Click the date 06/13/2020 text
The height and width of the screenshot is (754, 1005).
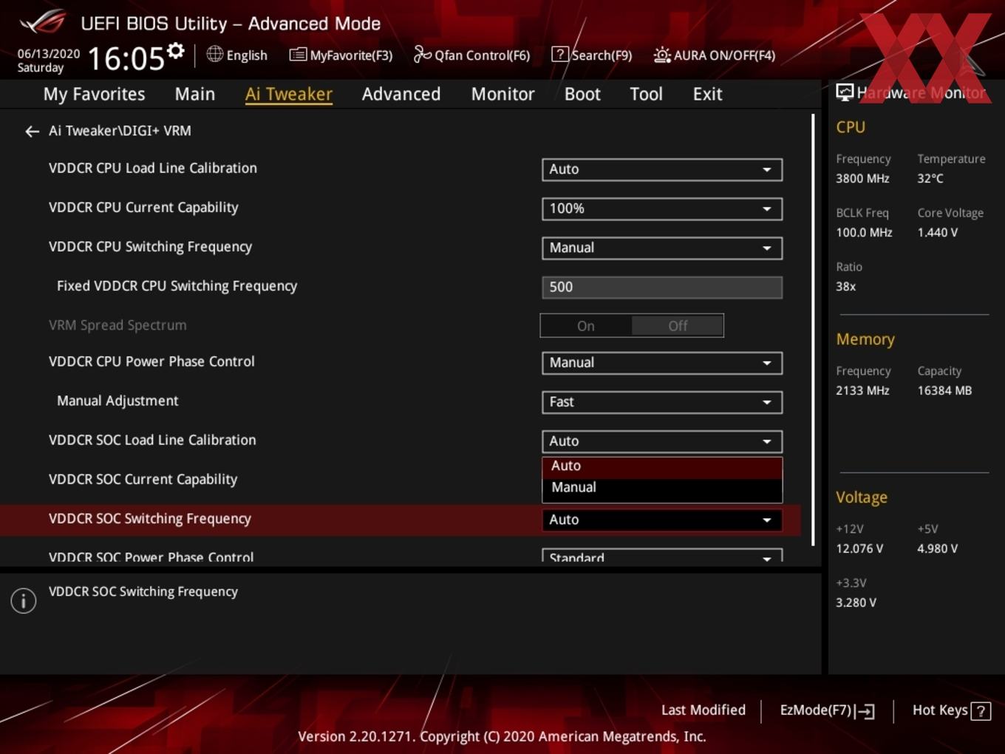(49, 53)
